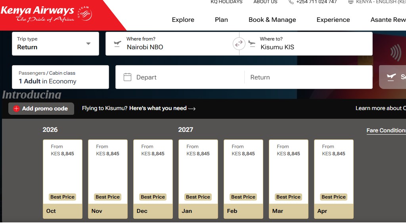This screenshot has height=224, width=406.
Task: Click arrow after Here's what you need
Action: point(192,108)
